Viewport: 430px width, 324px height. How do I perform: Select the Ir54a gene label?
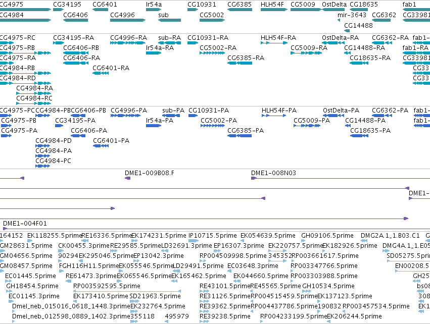(x=154, y=5)
